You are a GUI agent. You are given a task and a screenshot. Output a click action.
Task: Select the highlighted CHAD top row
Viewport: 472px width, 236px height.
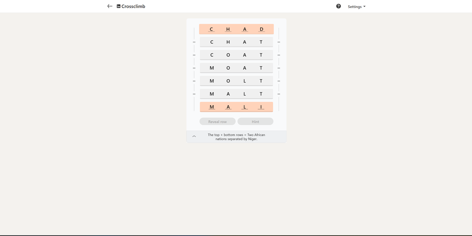tap(236, 29)
